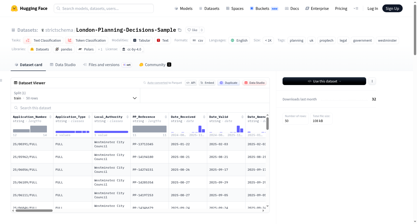Click the table vertical scrollbar thumb
Viewport: 417px width, 224px height.
(267, 123)
